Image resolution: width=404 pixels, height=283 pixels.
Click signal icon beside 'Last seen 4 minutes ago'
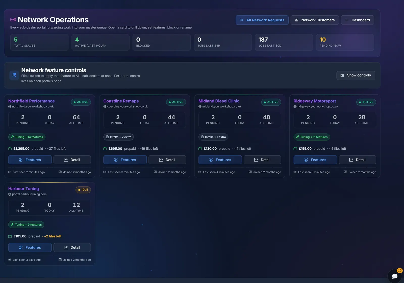click(200, 172)
